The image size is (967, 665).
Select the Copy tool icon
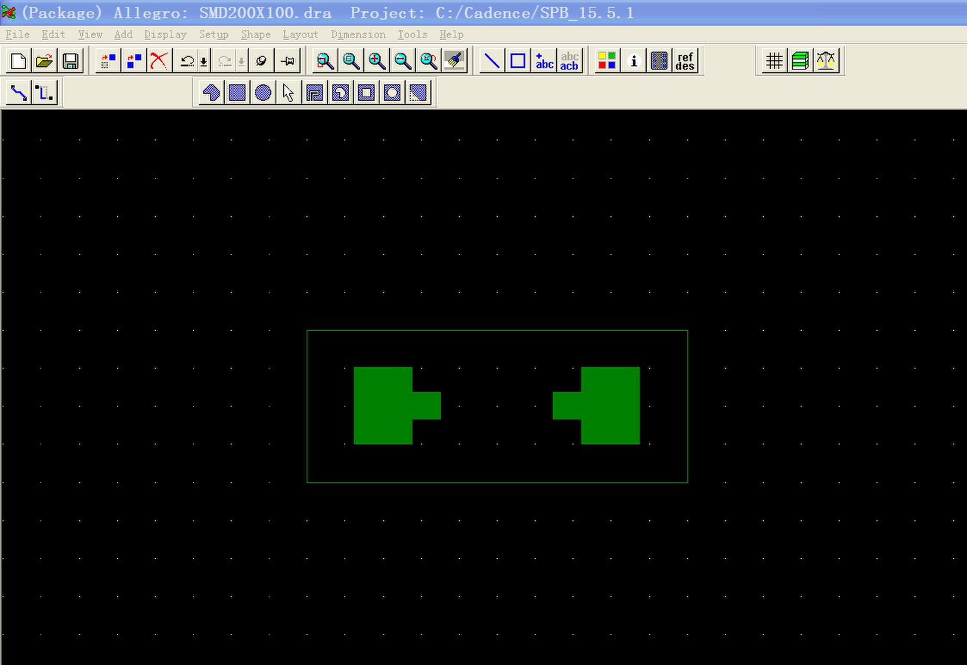pos(134,61)
